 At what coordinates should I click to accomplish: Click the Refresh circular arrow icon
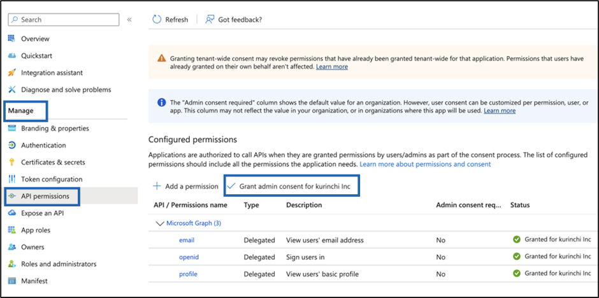tap(157, 20)
